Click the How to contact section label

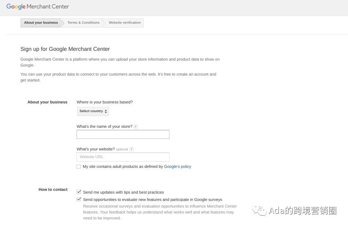coord(53,189)
